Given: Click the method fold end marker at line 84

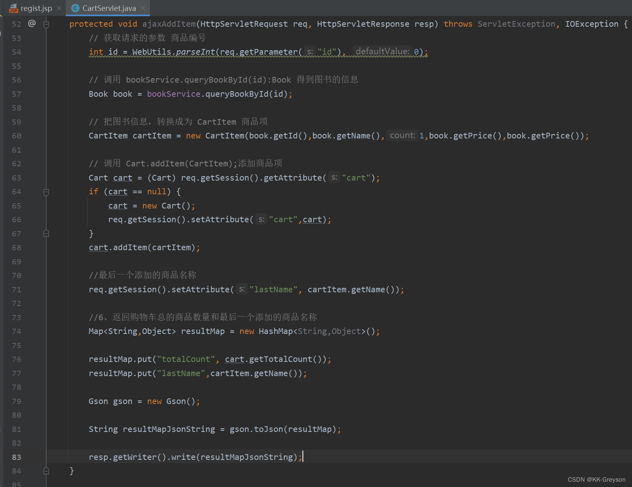Looking at the screenshot, I should pos(46,471).
